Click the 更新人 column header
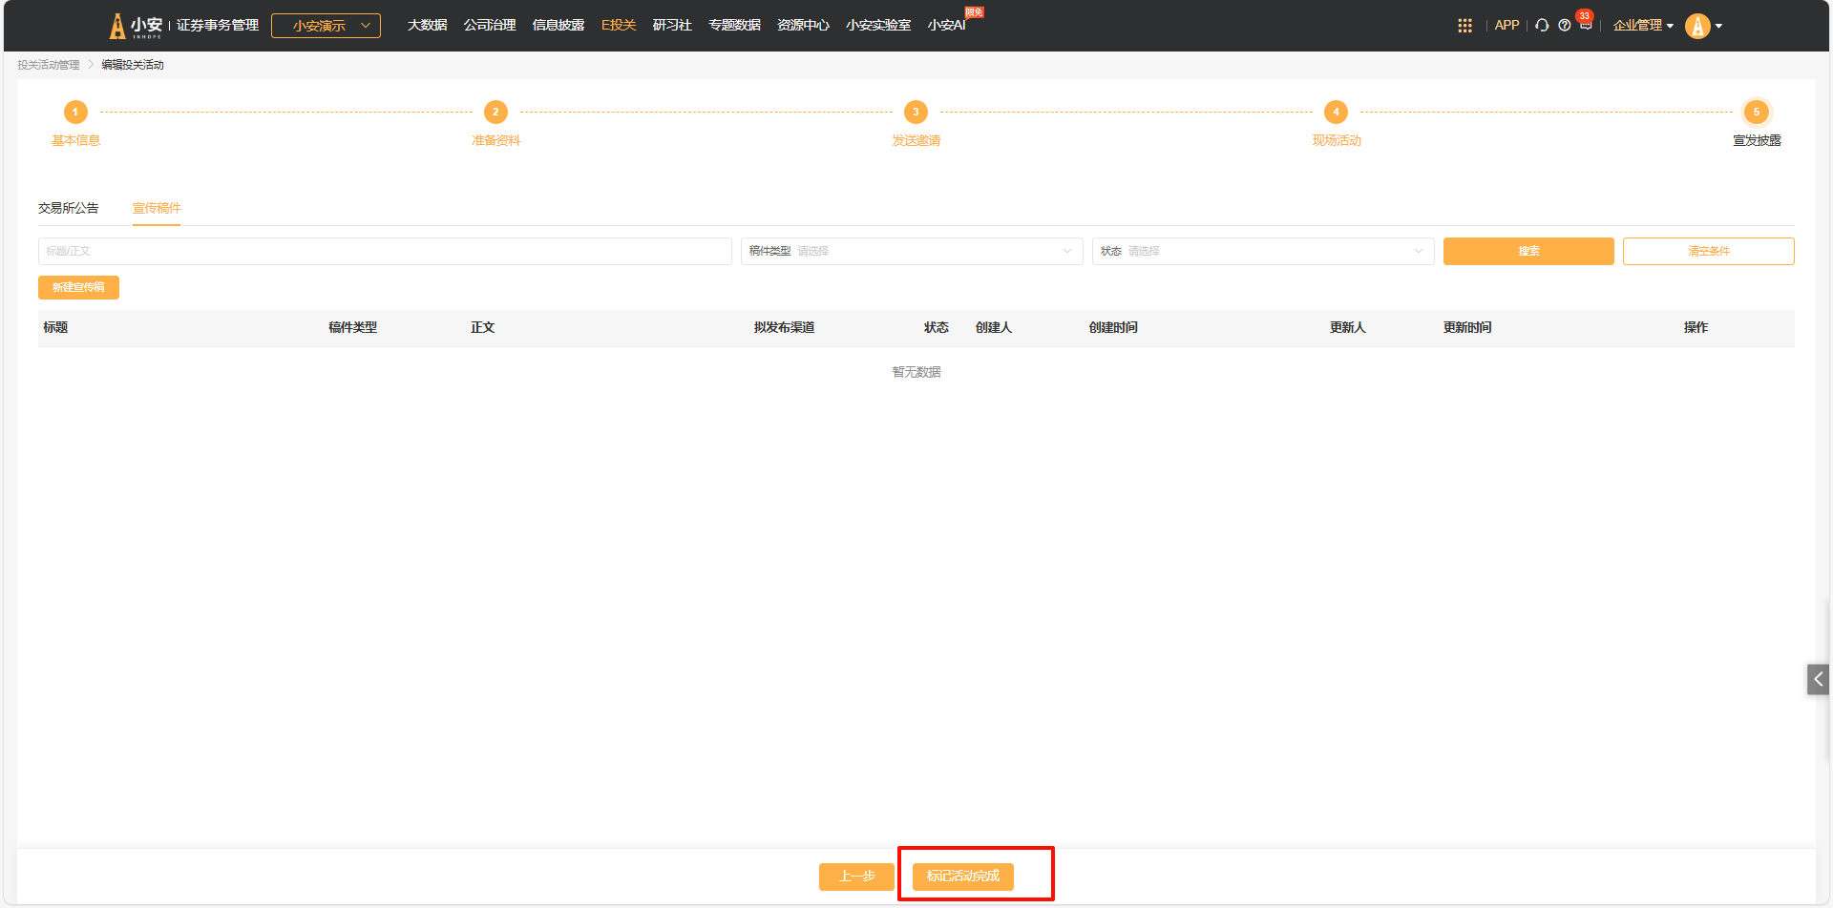 1347,327
